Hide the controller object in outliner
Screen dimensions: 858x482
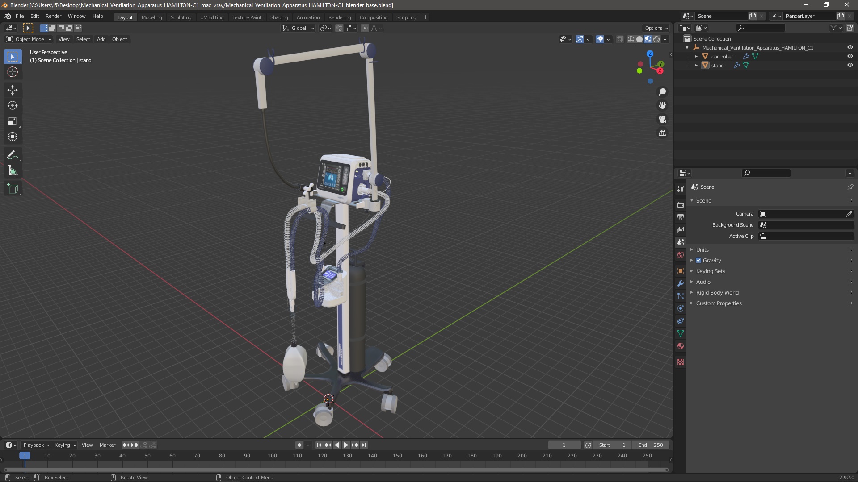pos(850,56)
